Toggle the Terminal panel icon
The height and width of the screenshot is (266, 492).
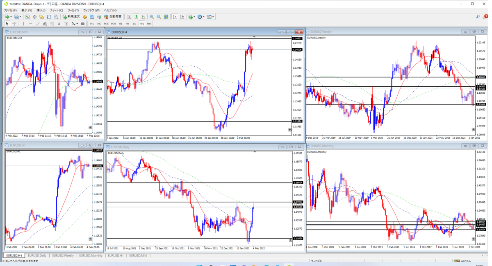pos(48,17)
